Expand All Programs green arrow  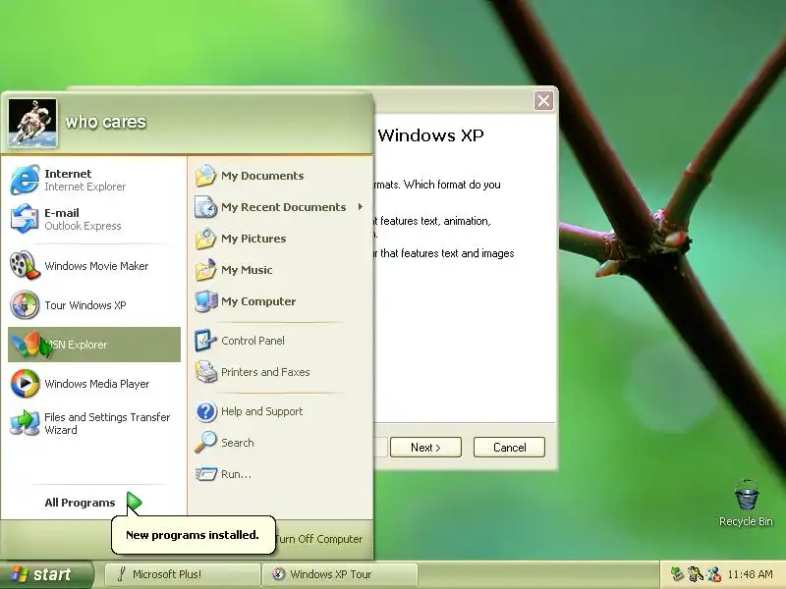134,502
